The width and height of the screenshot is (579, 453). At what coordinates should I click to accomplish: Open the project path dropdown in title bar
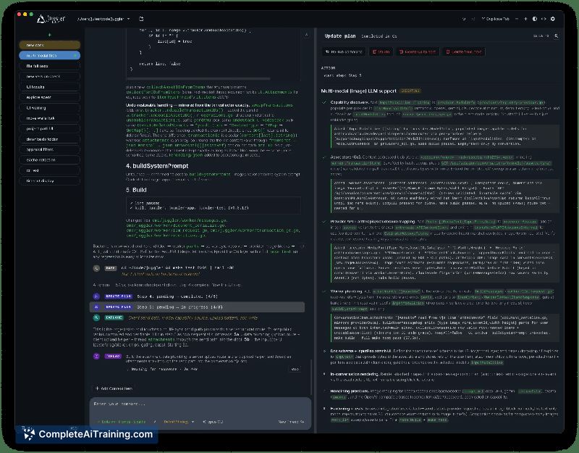[x=103, y=19]
